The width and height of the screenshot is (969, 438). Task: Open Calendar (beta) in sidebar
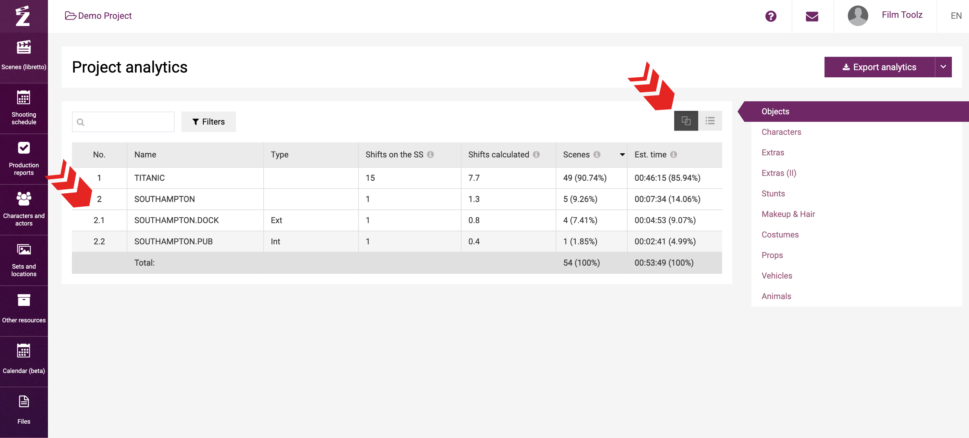[x=24, y=361]
